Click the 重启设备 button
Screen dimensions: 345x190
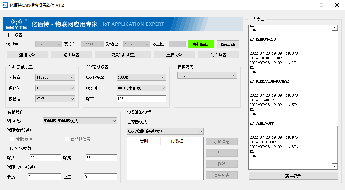pyautogui.click(x=174, y=55)
